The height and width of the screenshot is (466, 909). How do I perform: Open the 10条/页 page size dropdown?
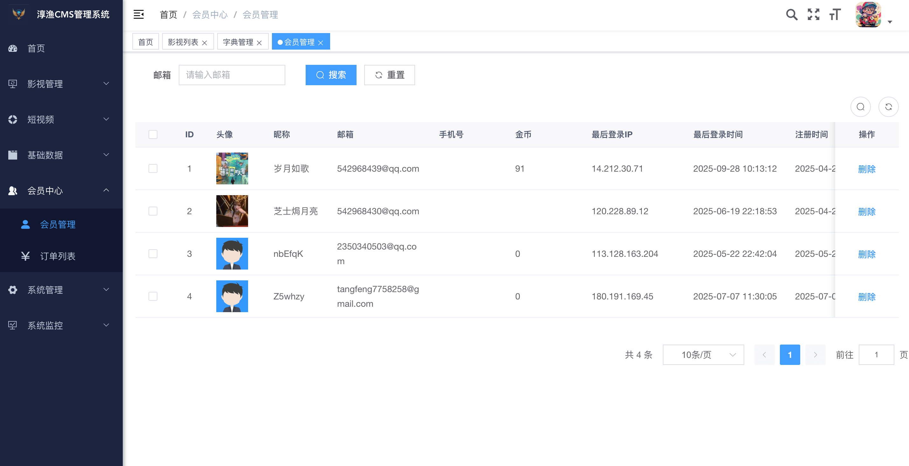tap(703, 355)
